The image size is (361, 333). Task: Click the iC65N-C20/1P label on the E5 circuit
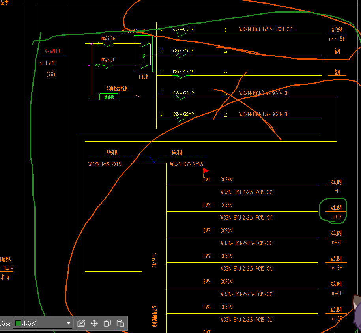tap(183, 114)
